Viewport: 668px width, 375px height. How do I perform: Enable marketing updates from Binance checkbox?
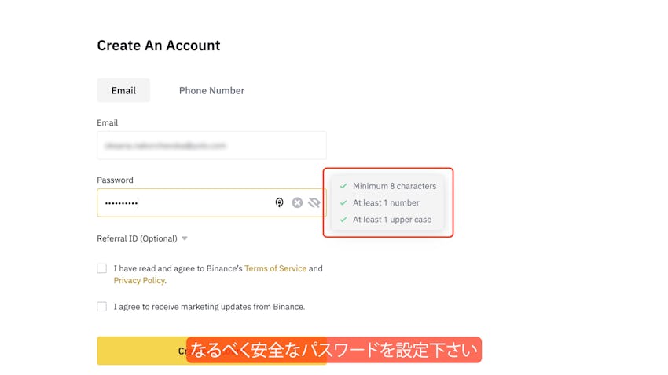pyautogui.click(x=101, y=307)
